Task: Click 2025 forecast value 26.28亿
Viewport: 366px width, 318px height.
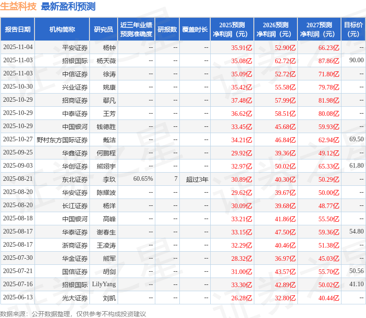Action: (242, 298)
